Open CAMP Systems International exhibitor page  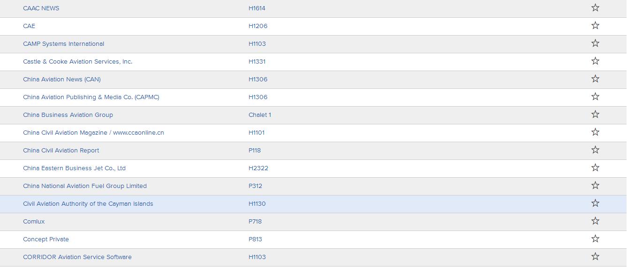point(64,44)
